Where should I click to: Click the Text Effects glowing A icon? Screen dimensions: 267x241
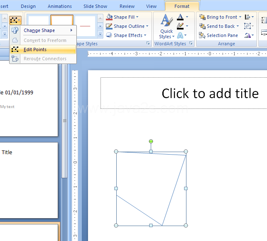click(x=180, y=35)
